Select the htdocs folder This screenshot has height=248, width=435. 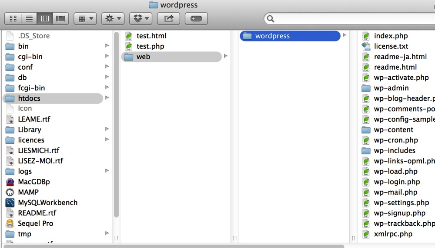pos(29,99)
